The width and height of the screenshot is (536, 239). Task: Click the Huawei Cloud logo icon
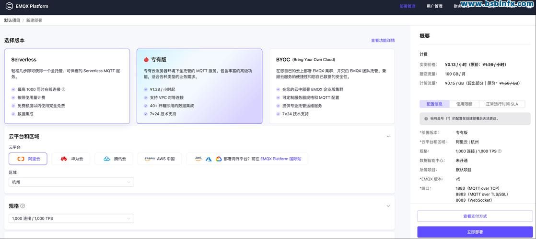pyautogui.click(x=64, y=159)
